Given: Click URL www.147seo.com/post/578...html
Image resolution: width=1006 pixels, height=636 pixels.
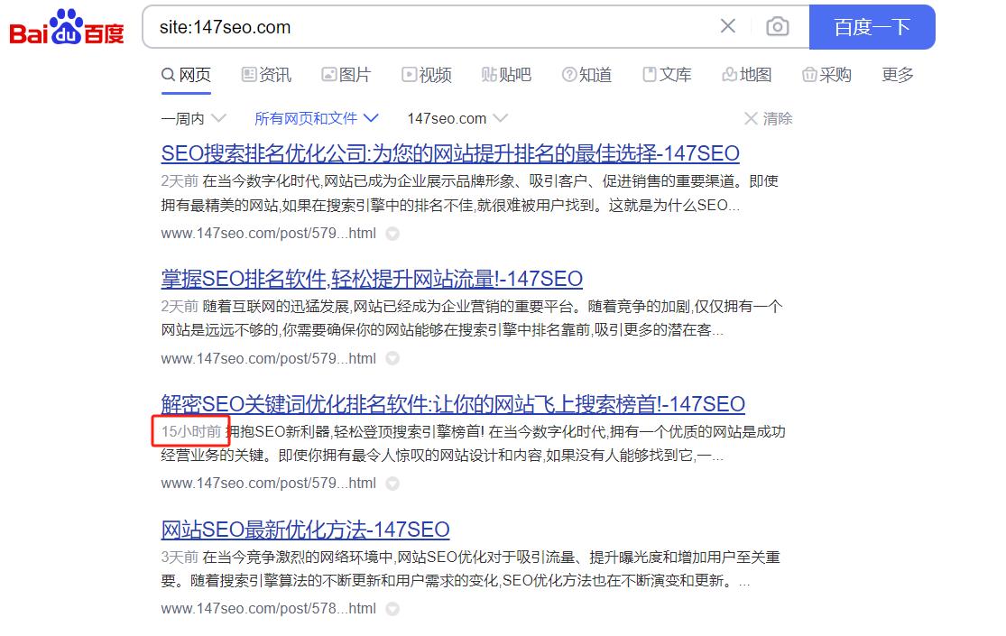Looking at the screenshot, I should click(x=268, y=608).
